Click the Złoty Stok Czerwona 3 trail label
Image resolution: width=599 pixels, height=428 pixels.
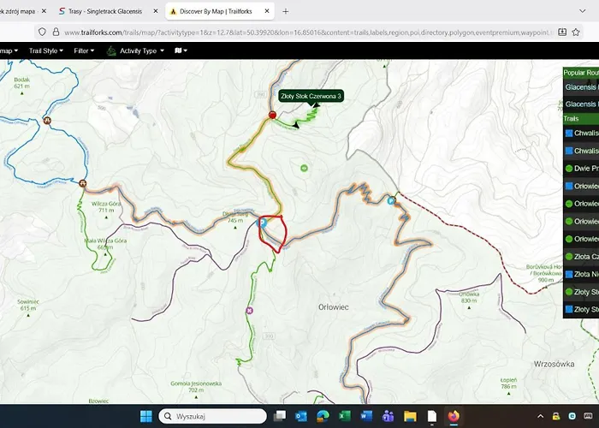pos(311,97)
